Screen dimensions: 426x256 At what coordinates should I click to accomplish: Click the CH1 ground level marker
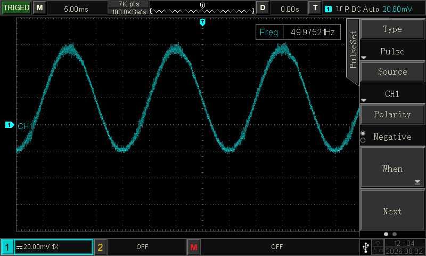point(10,125)
